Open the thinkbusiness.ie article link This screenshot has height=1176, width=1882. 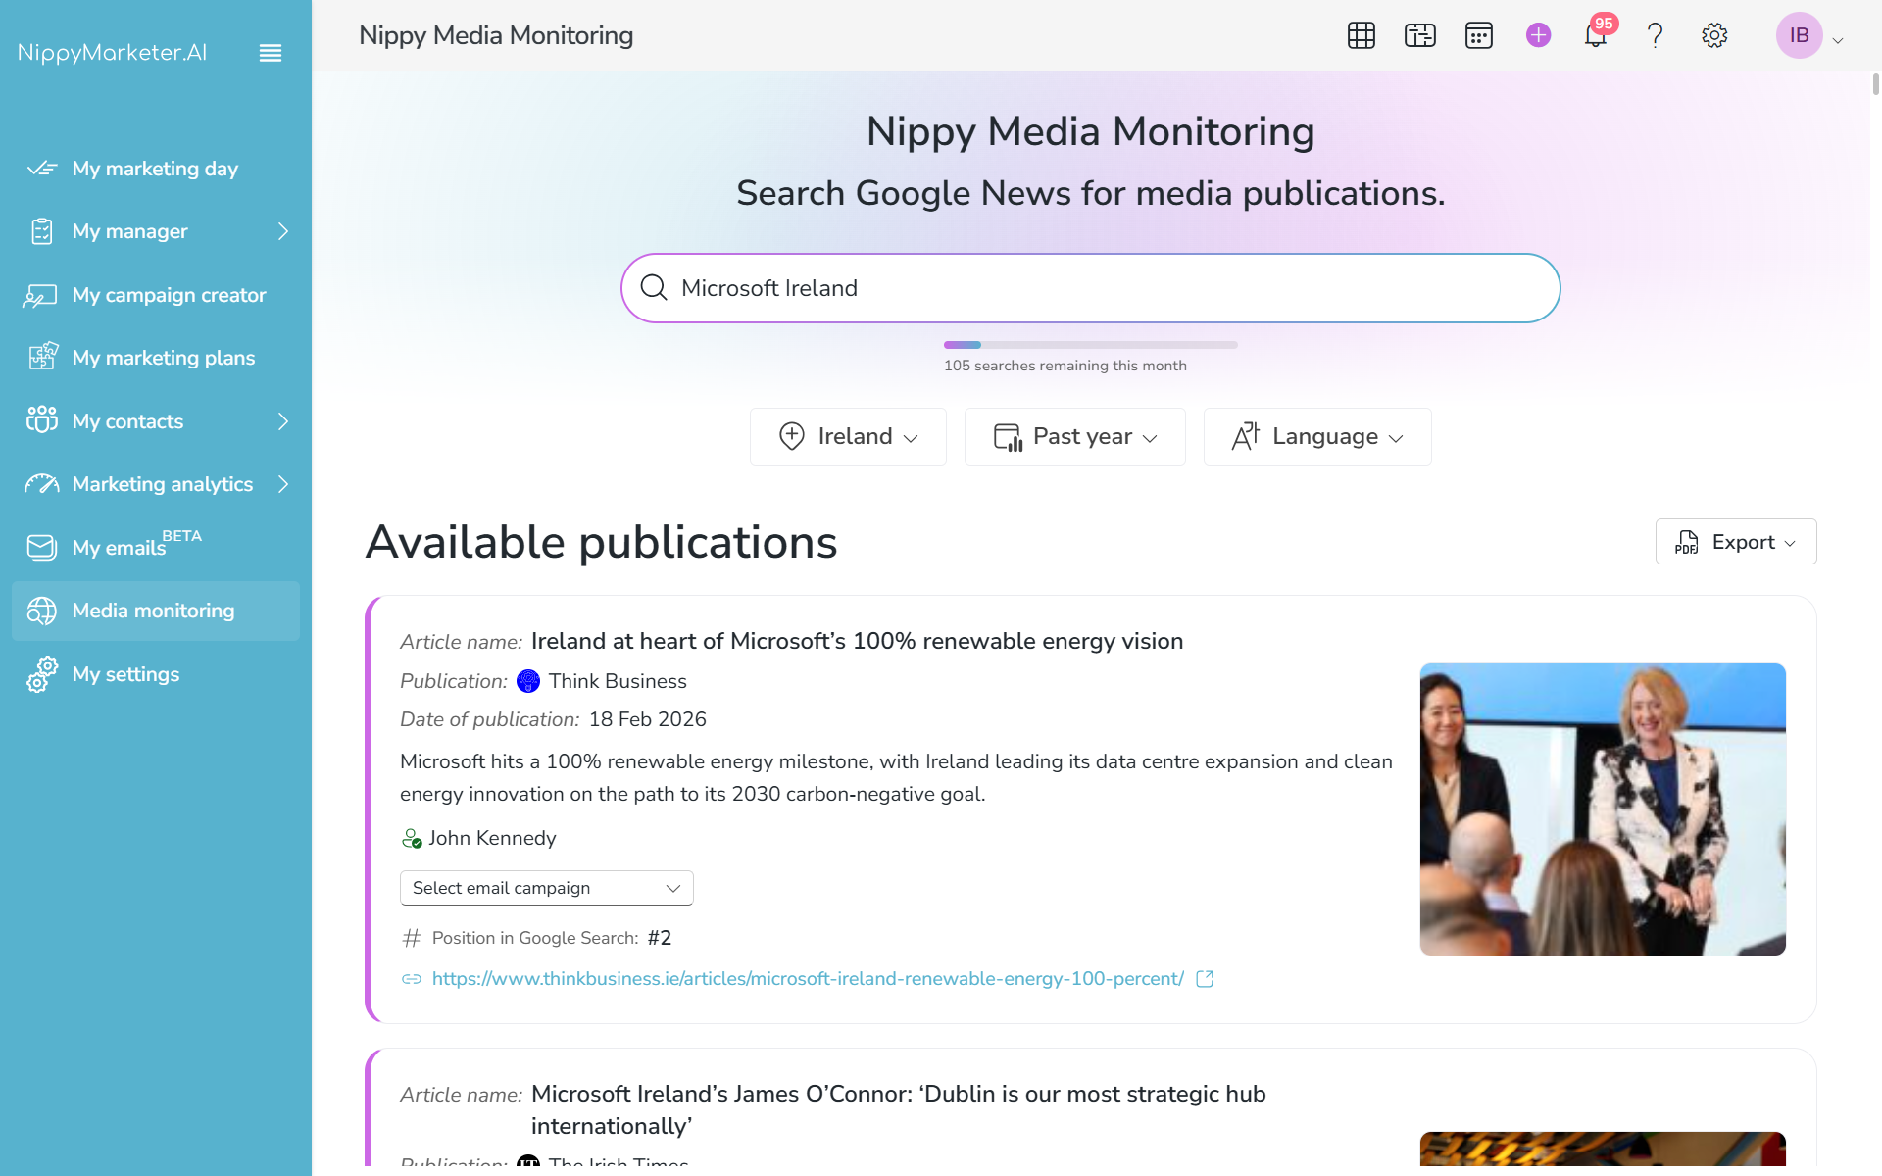point(808,979)
